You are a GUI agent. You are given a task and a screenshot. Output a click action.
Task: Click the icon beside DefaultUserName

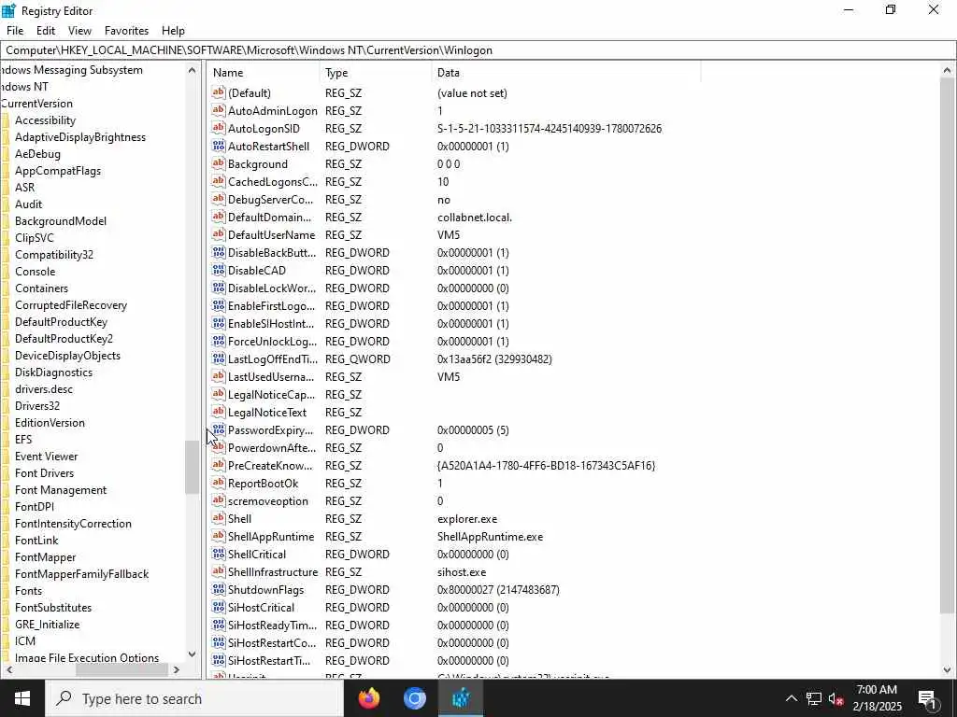(x=218, y=234)
